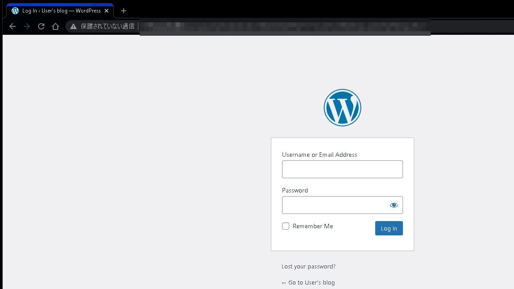Open a new browser tab
This screenshot has width=514, height=289.
[124, 10]
